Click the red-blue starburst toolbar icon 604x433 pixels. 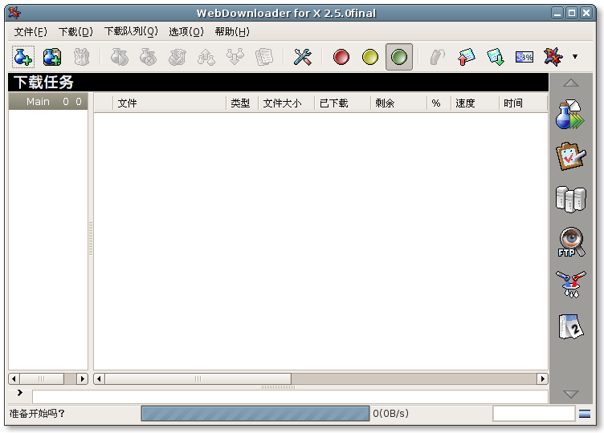[x=553, y=57]
